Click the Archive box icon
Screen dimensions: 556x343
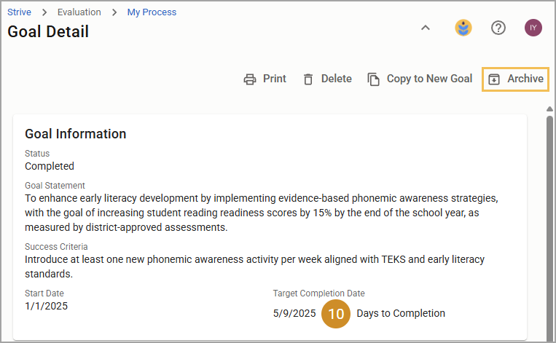(494, 79)
